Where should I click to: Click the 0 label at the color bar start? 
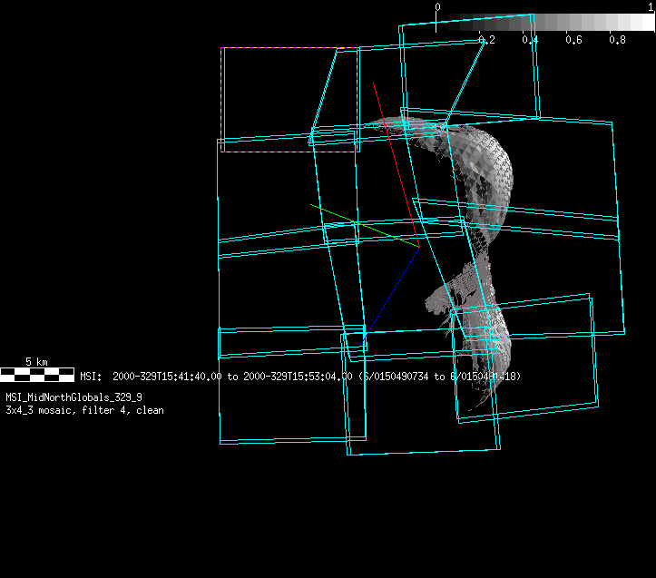437,7
